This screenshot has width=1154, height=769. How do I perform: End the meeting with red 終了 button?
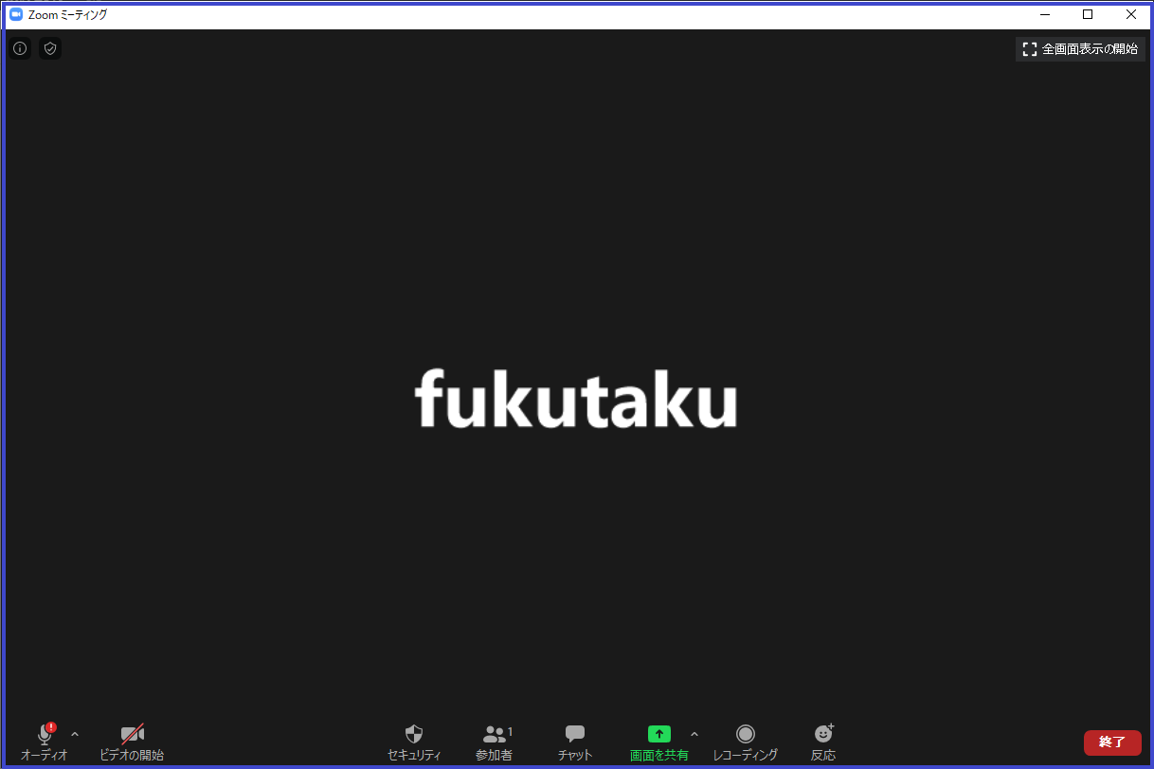click(x=1112, y=742)
